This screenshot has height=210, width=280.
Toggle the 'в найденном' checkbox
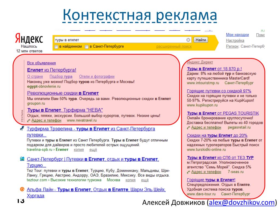pos(56,47)
